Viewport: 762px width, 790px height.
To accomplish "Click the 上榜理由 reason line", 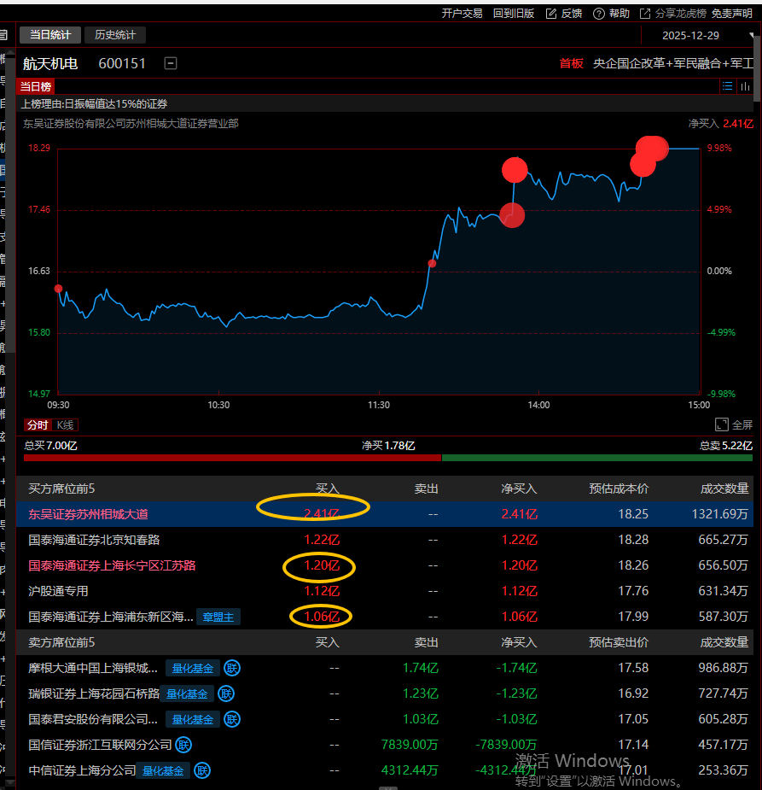I will [x=94, y=104].
